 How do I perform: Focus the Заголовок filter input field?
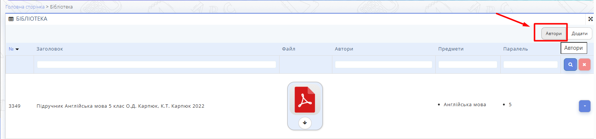157,65
